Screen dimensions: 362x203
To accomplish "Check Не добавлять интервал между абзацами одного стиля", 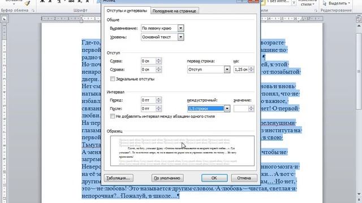I will 113,116.
